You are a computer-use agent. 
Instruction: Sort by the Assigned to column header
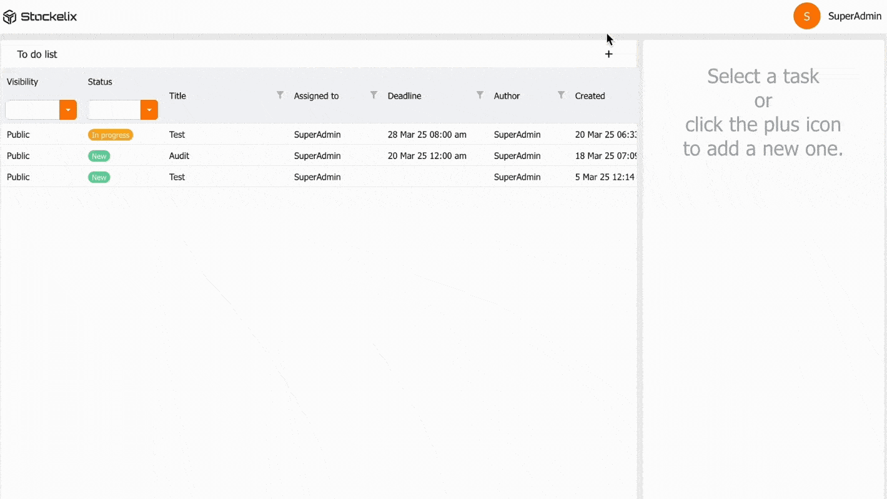tap(316, 96)
